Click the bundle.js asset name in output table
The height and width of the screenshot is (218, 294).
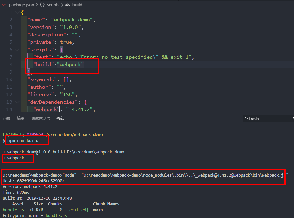pos(14,210)
